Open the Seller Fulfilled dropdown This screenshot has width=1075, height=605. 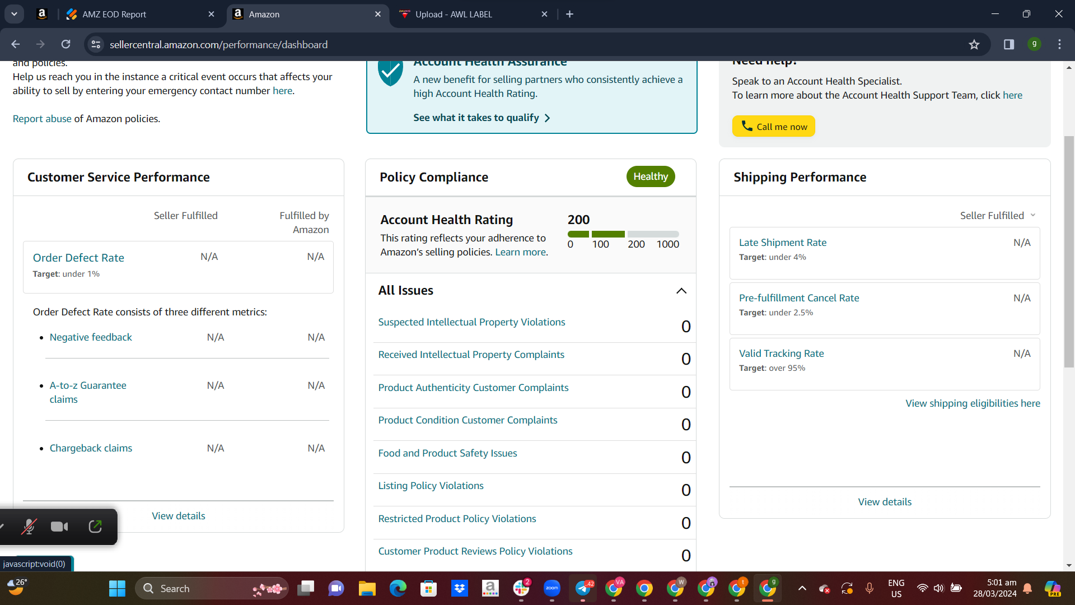click(998, 216)
